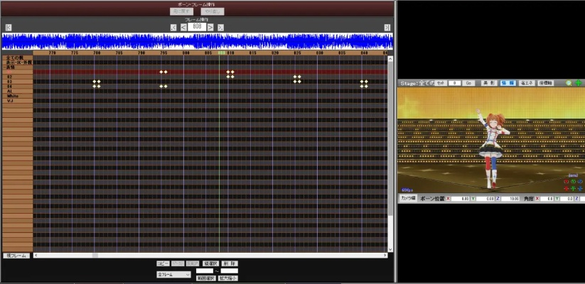Go to previous keyframe arrow button
585x284 pixels.
click(173, 27)
